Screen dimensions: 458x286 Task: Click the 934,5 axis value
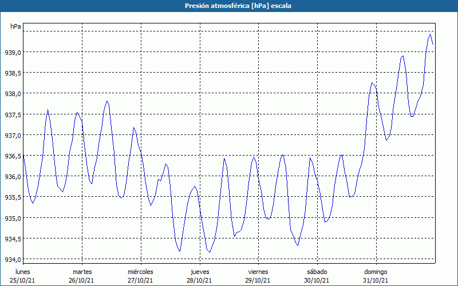13,239
